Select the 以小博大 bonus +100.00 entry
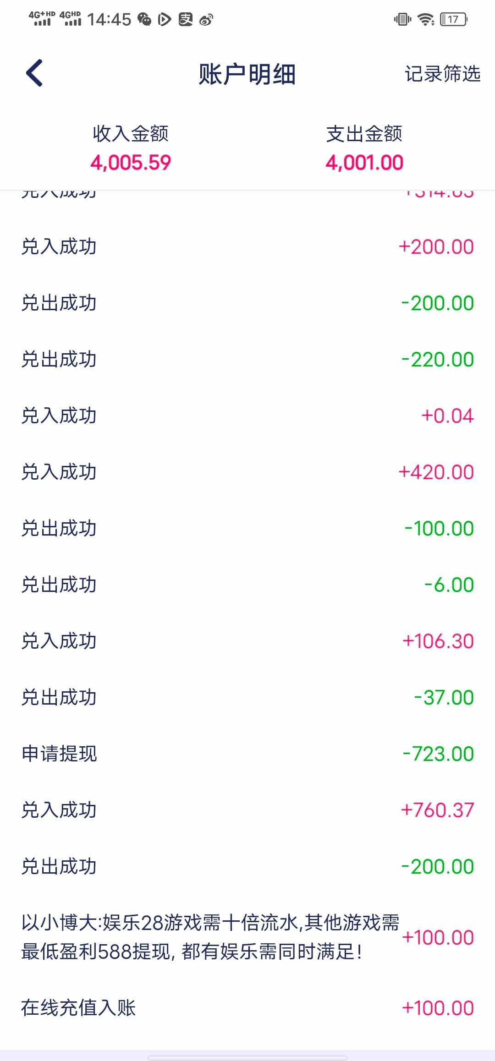This screenshot has height=1061, width=495. click(247, 937)
